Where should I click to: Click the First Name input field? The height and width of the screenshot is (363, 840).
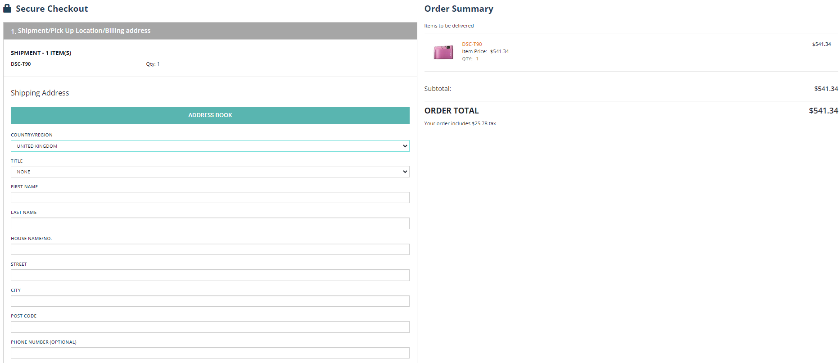210,198
